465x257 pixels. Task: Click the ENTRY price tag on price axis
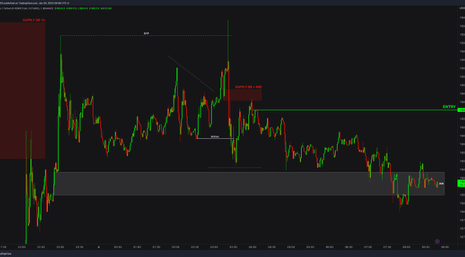click(462, 110)
